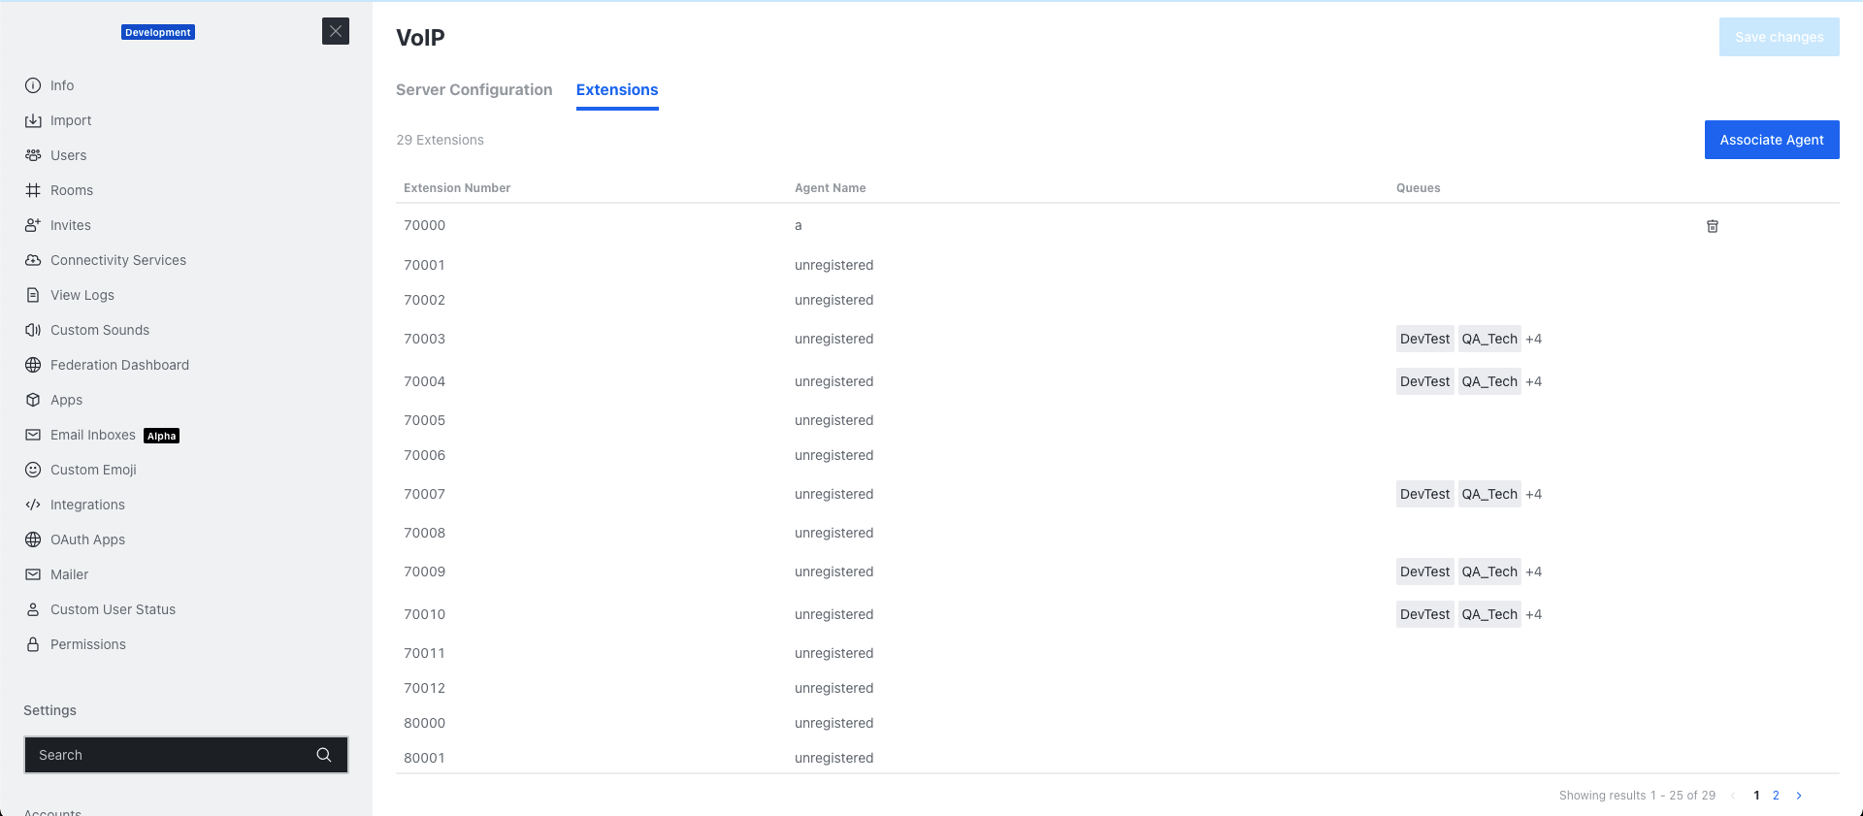Click DevTest queue tag for extension 70009
Screen dimensions: 1863x816
click(1424, 571)
